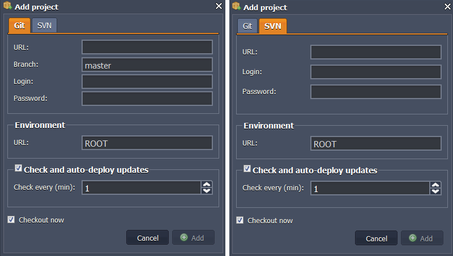Click the package icon in left dialog title
The width and height of the screenshot is (453, 256).
pos(7,6)
